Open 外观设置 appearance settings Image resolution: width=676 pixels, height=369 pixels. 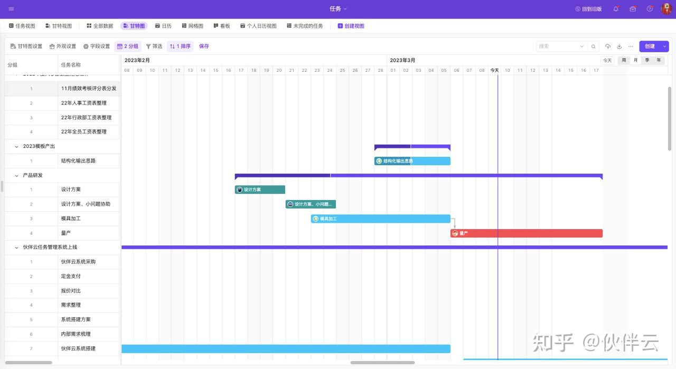tap(63, 46)
